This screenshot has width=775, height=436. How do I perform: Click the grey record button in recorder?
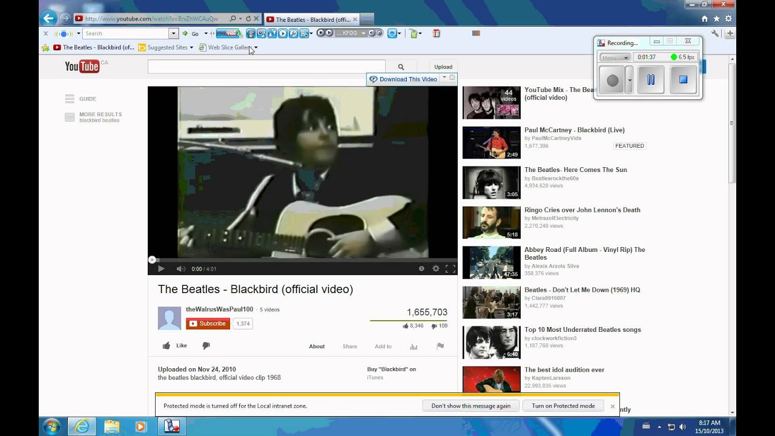[x=612, y=80]
